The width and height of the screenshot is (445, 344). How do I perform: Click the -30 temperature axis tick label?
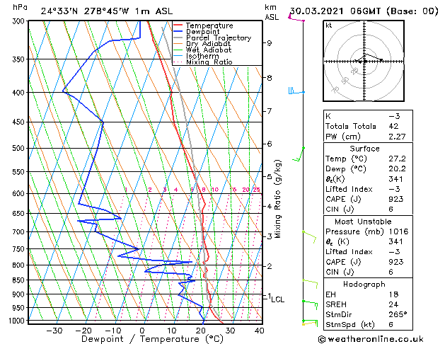tap(54, 331)
